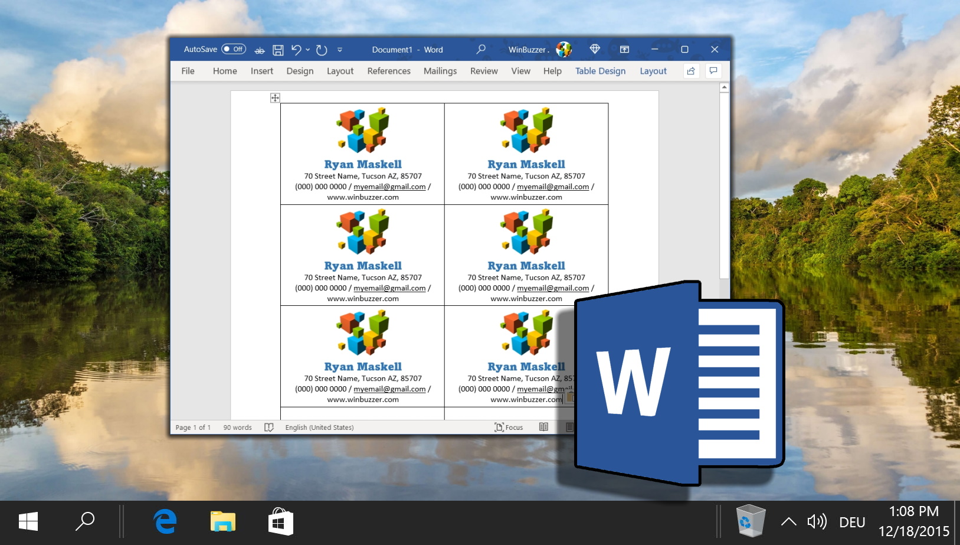Click the Undo icon

click(x=297, y=50)
